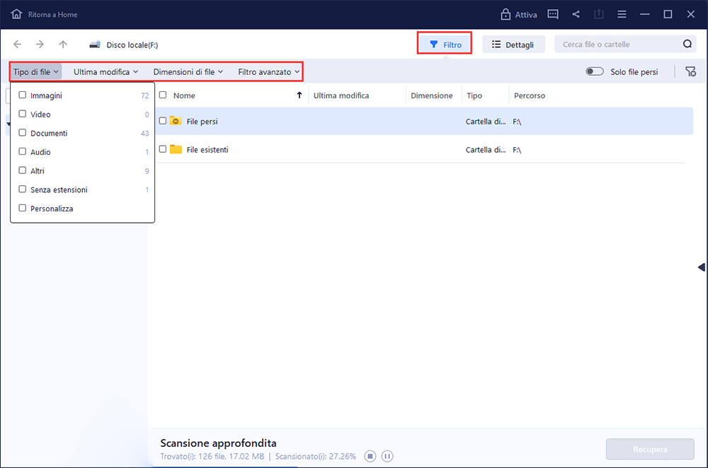Select the File esistenti row checkbox

163,148
